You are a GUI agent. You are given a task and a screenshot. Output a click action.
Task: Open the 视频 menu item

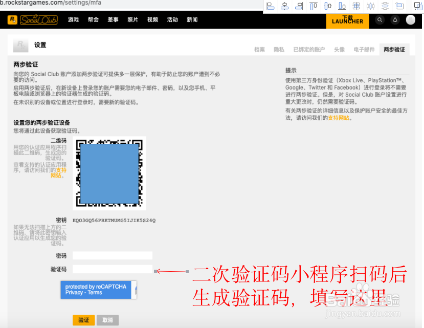click(153, 20)
